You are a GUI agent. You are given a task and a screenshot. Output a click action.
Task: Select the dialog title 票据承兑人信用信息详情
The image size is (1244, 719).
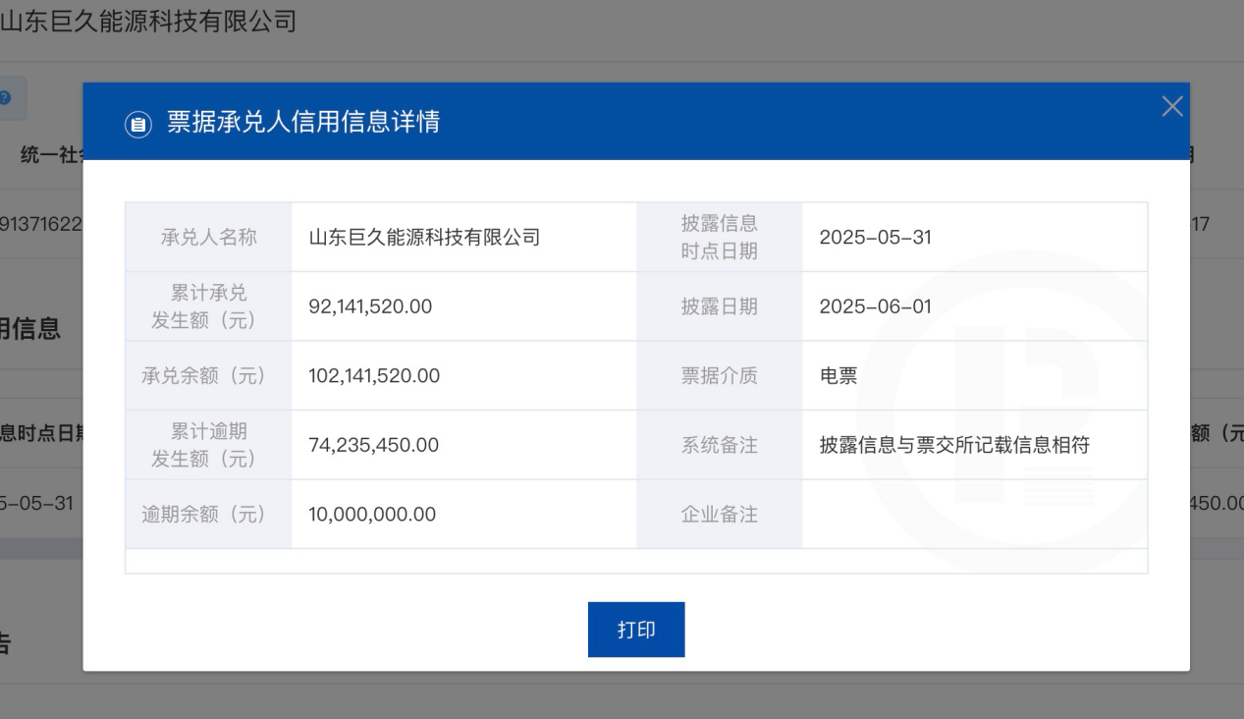pos(303,123)
